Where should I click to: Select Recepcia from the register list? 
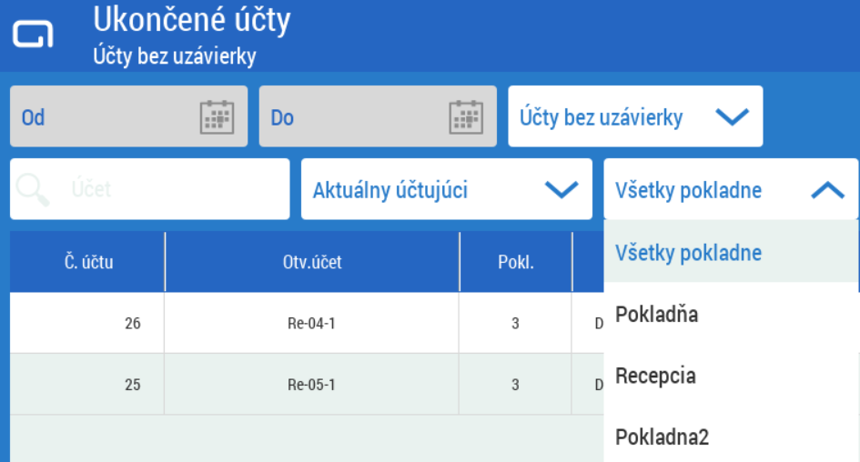[x=655, y=376]
